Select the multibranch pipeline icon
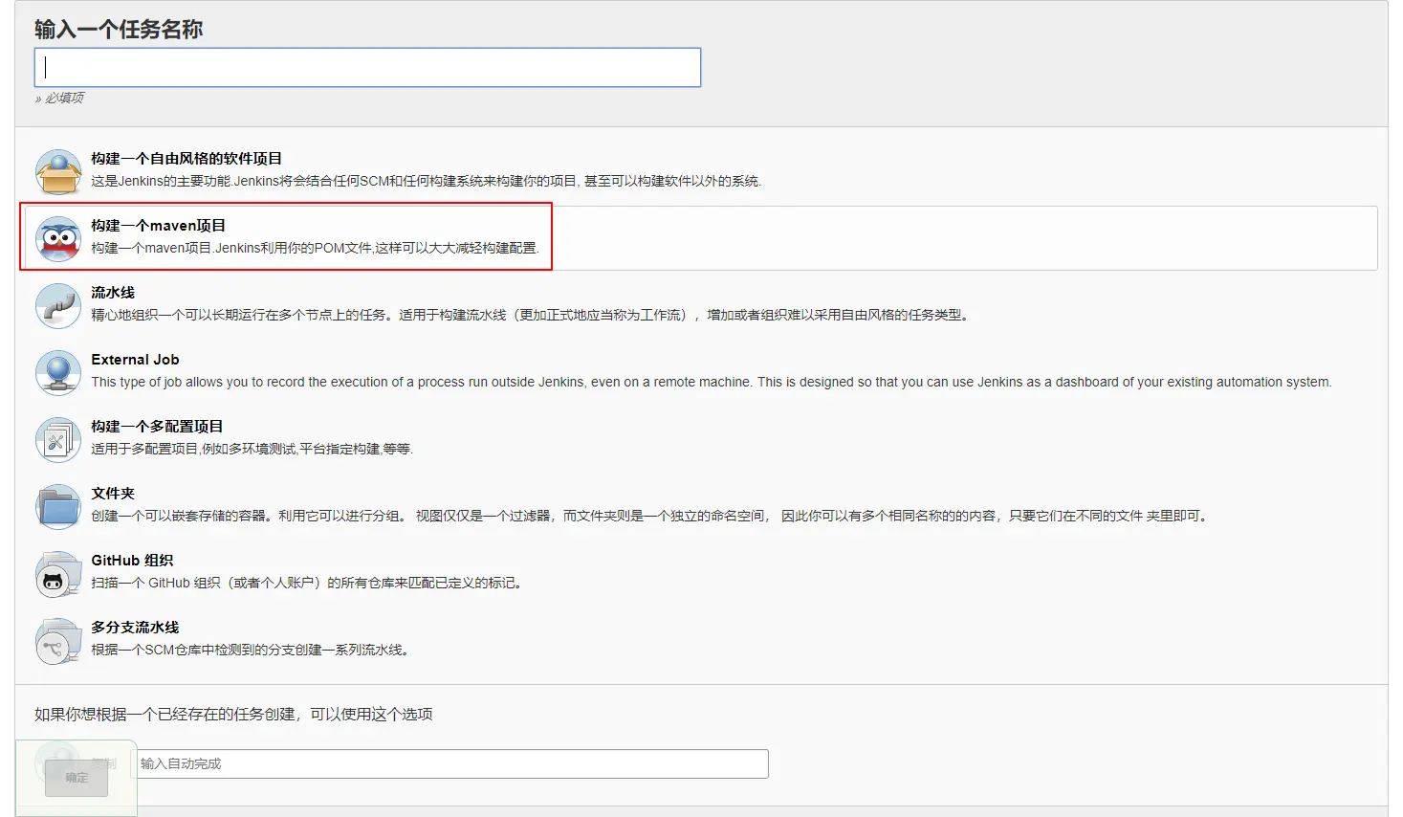The height and width of the screenshot is (817, 1403). (x=58, y=641)
